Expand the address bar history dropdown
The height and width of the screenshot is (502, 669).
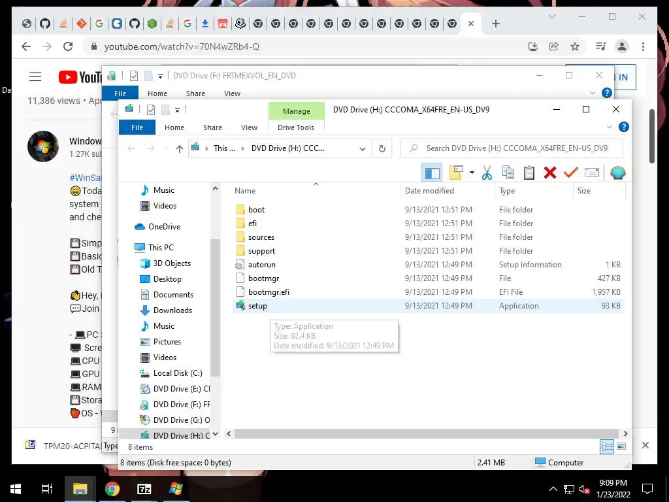point(362,148)
